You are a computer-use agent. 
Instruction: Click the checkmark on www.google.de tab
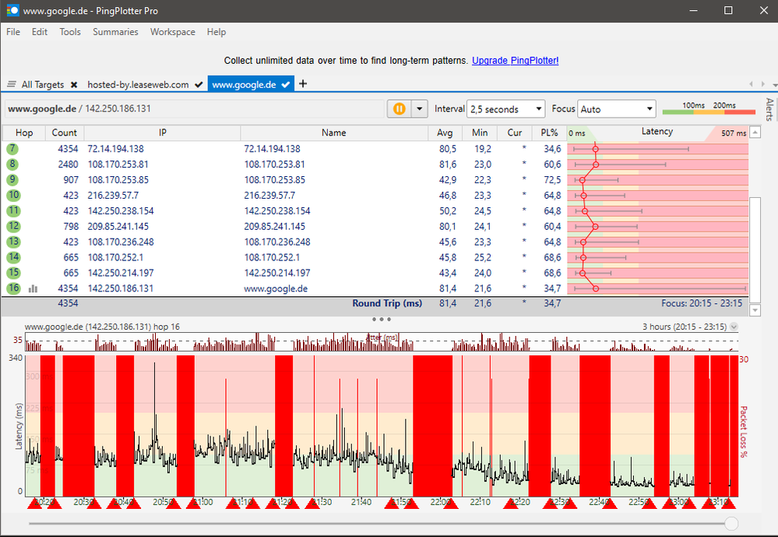286,84
